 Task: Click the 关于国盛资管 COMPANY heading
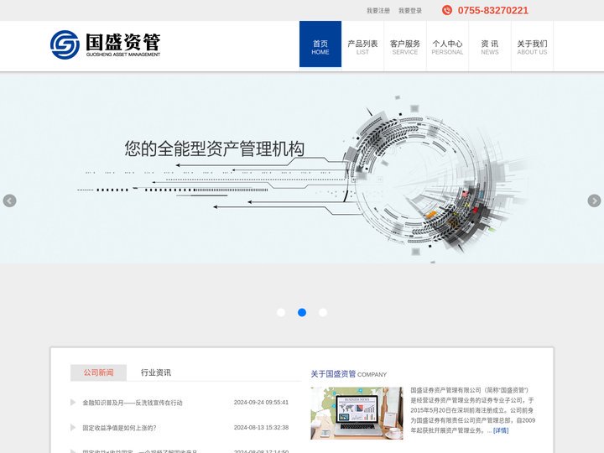pos(349,373)
